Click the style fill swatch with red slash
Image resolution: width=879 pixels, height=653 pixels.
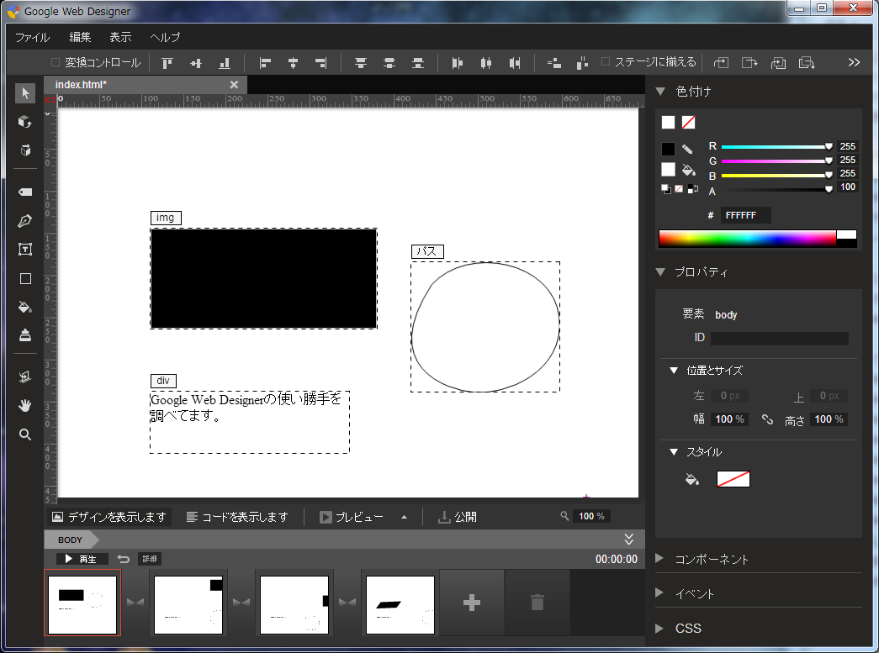733,479
